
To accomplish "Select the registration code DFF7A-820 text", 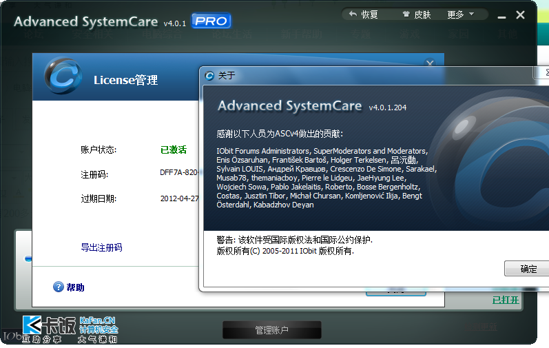I will click(x=179, y=172).
